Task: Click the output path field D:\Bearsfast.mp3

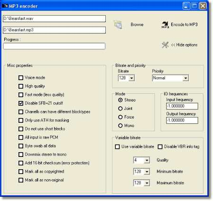Action: point(54,30)
